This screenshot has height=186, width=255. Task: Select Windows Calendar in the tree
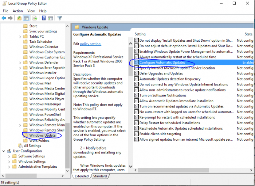click(x=44, y=47)
